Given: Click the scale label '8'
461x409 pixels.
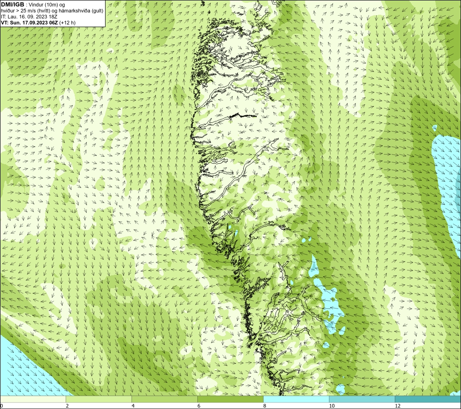Looking at the screenshot, I should click(x=265, y=406).
